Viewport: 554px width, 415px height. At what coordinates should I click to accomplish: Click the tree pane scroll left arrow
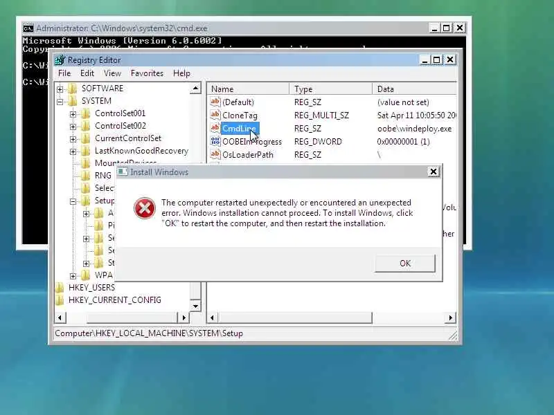pos(60,317)
